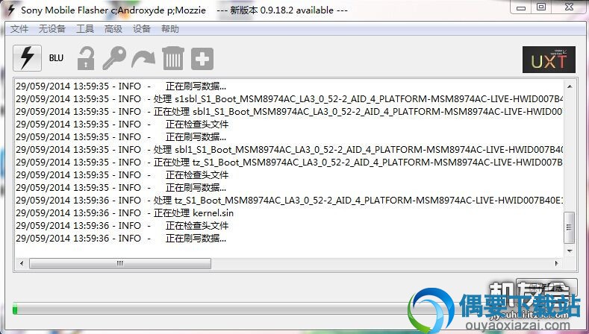589x334 pixels.
Task: Open the 高级 menu
Action: (113, 29)
